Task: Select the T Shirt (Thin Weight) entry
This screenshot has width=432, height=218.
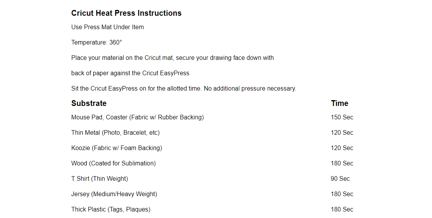Action: 100,179
